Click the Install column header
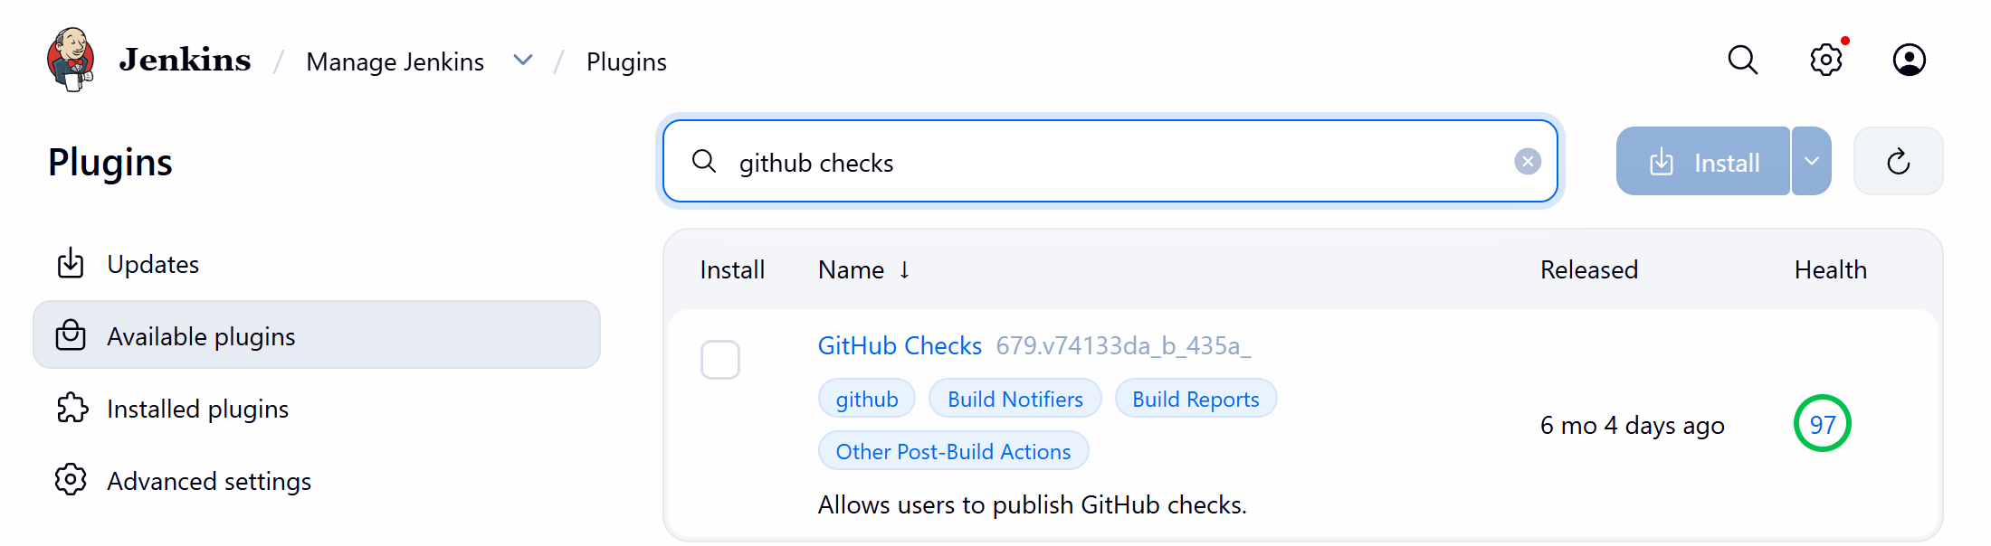The image size is (1991, 546). pyautogui.click(x=732, y=269)
